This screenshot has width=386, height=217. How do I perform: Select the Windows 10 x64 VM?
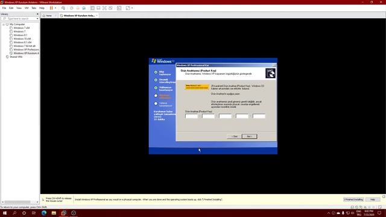tap(22, 39)
